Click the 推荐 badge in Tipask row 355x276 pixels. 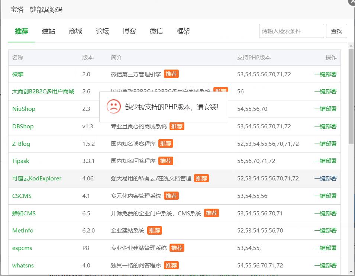pos(166,161)
